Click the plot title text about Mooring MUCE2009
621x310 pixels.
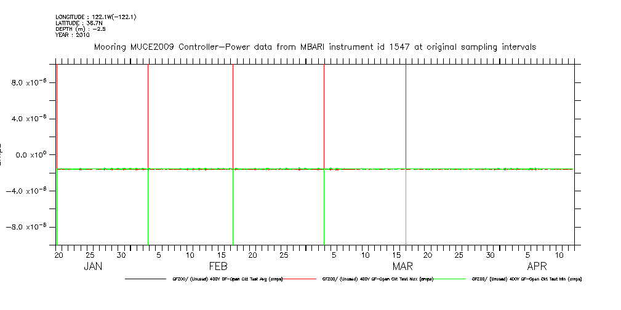click(x=315, y=47)
